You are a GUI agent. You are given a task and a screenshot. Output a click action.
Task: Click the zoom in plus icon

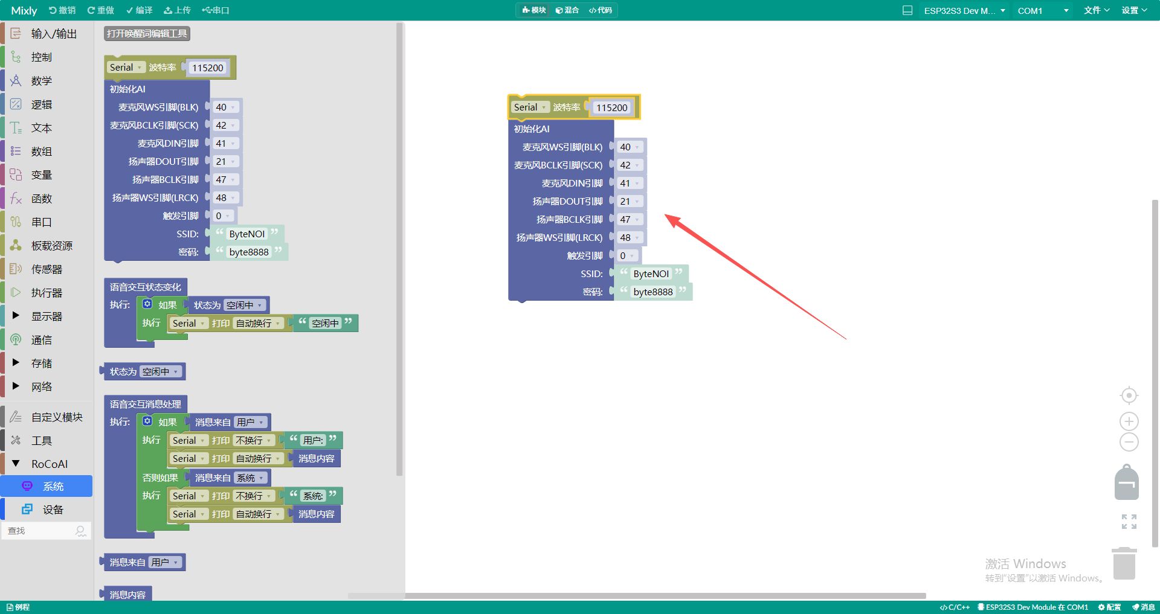click(1129, 421)
